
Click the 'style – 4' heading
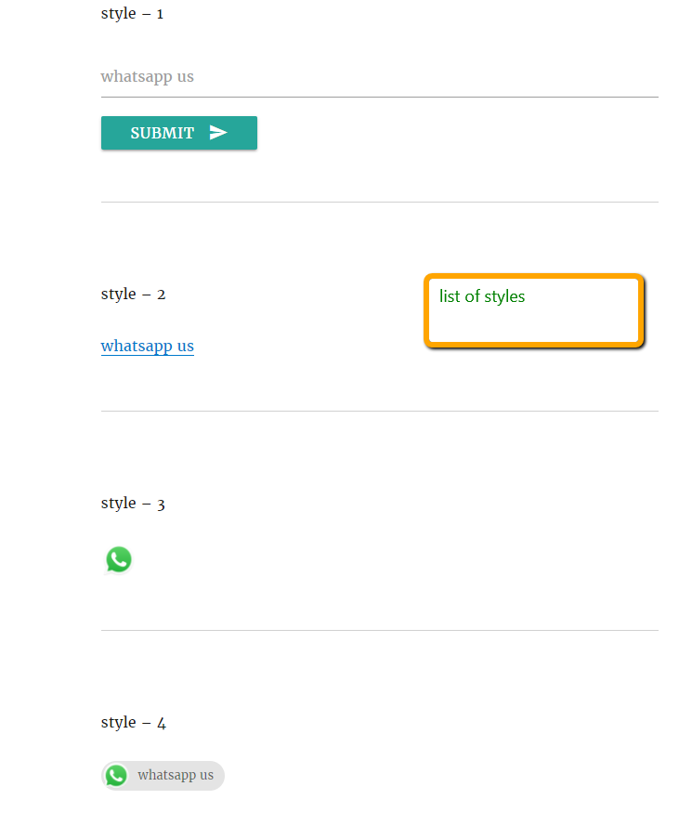(133, 723)
